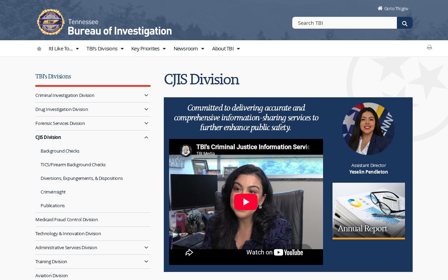Click the magnifying glass search button

405,23
